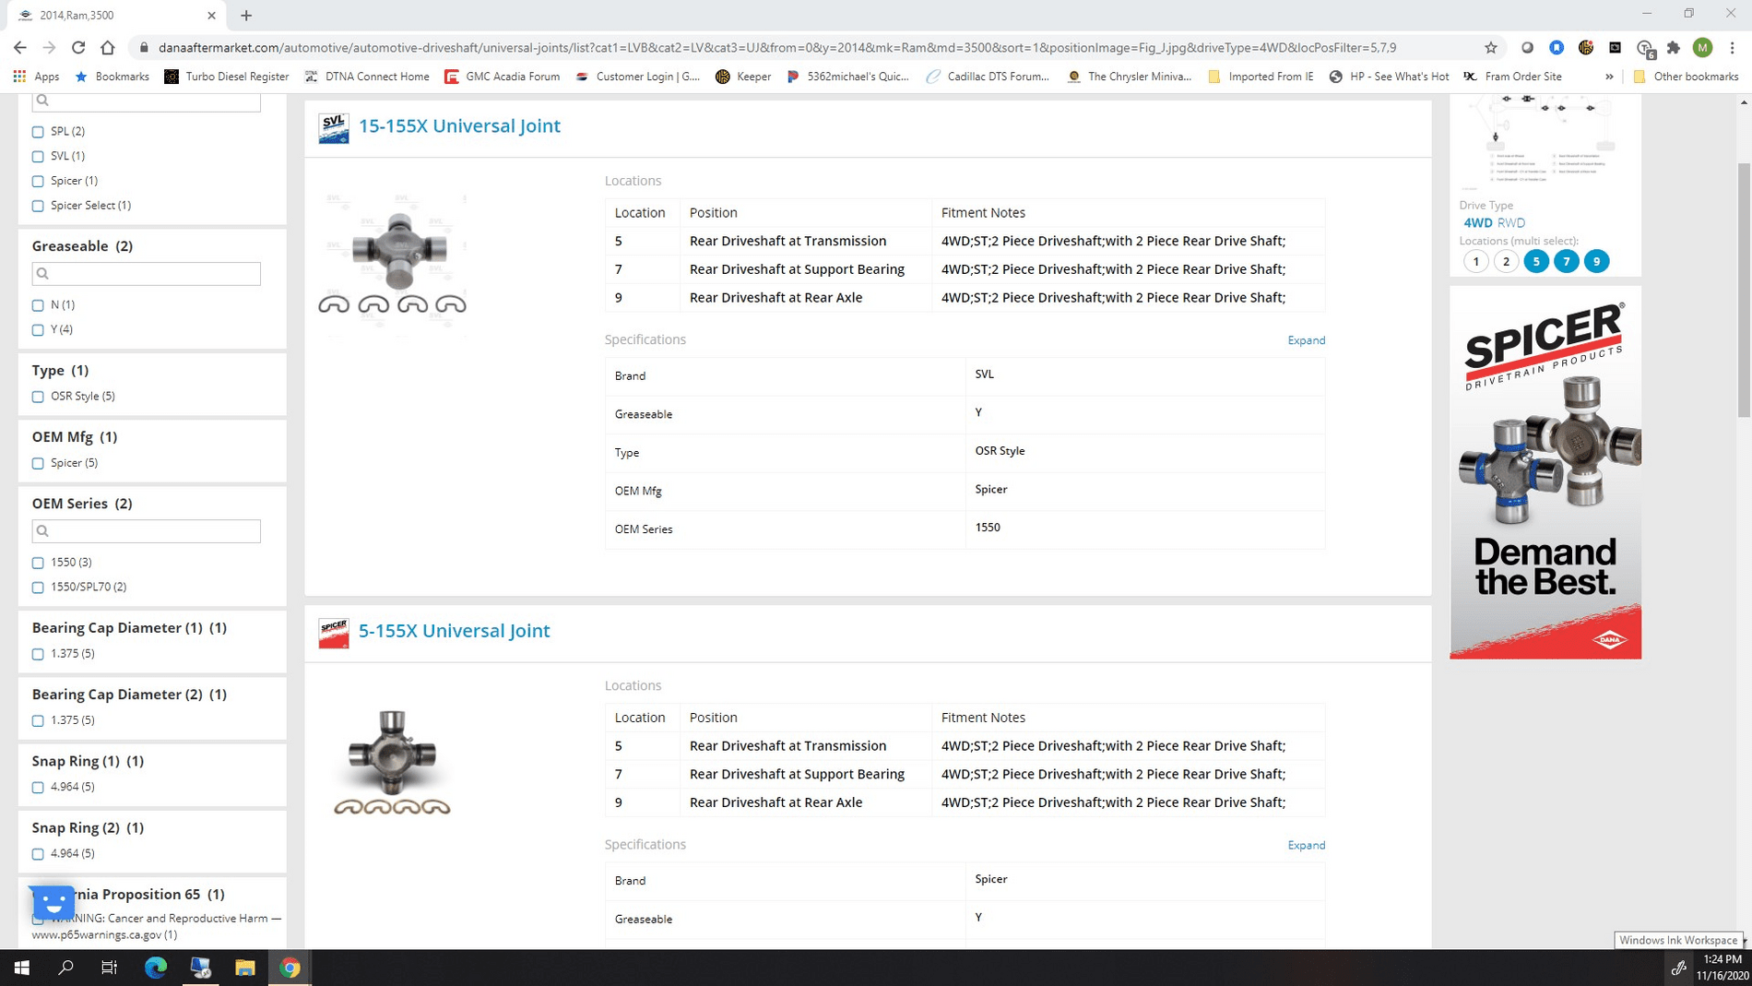Reload the page with the refresh icon
Screen dimensions: 1752x986
tap(78, 47)
